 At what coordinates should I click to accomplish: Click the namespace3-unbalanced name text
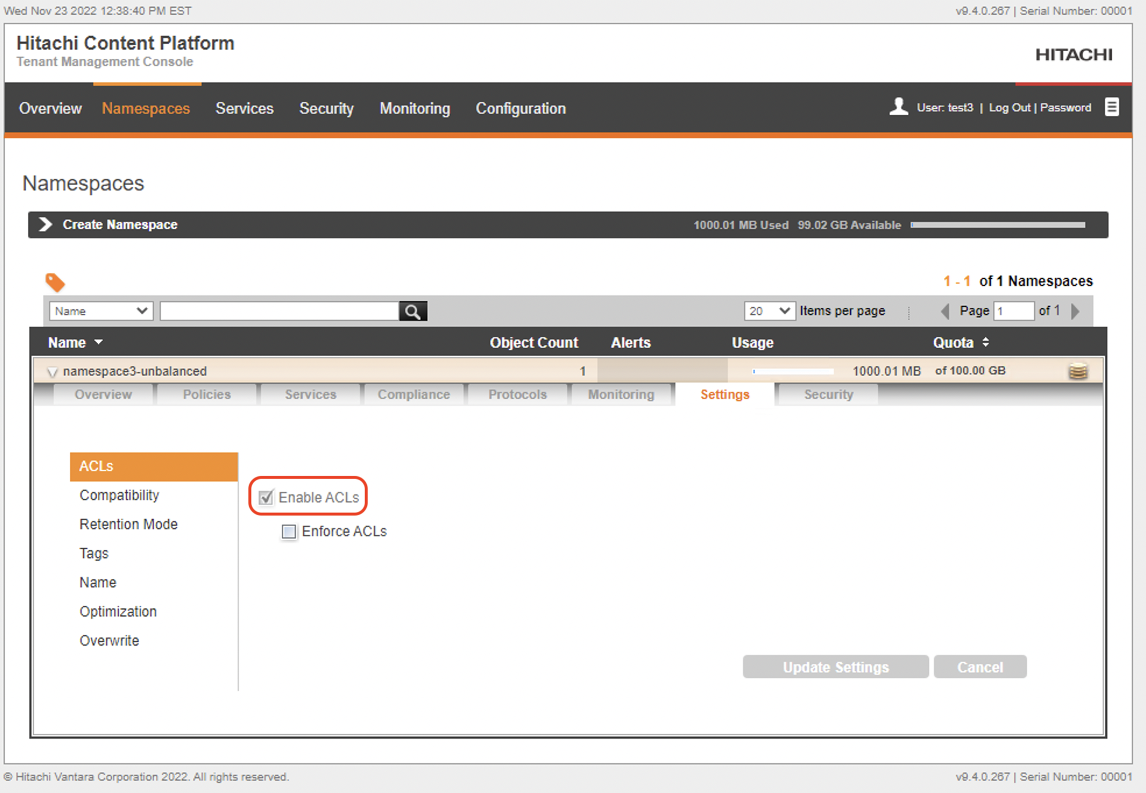point(135,371)
